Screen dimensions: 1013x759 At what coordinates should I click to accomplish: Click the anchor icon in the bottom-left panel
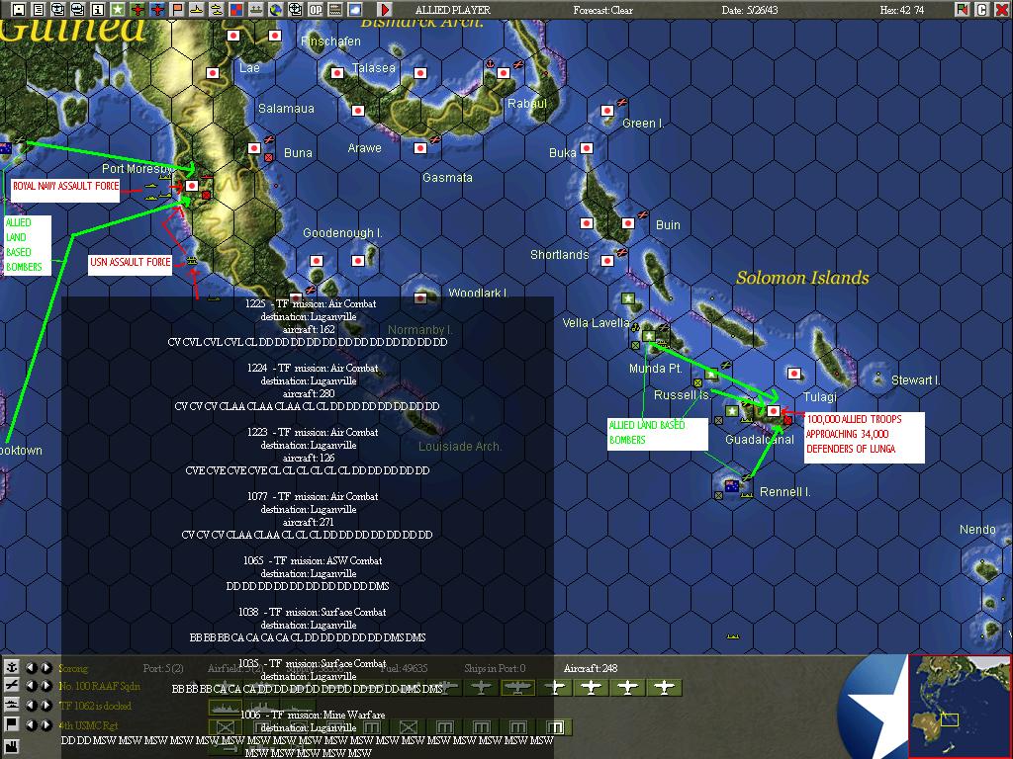11,667
